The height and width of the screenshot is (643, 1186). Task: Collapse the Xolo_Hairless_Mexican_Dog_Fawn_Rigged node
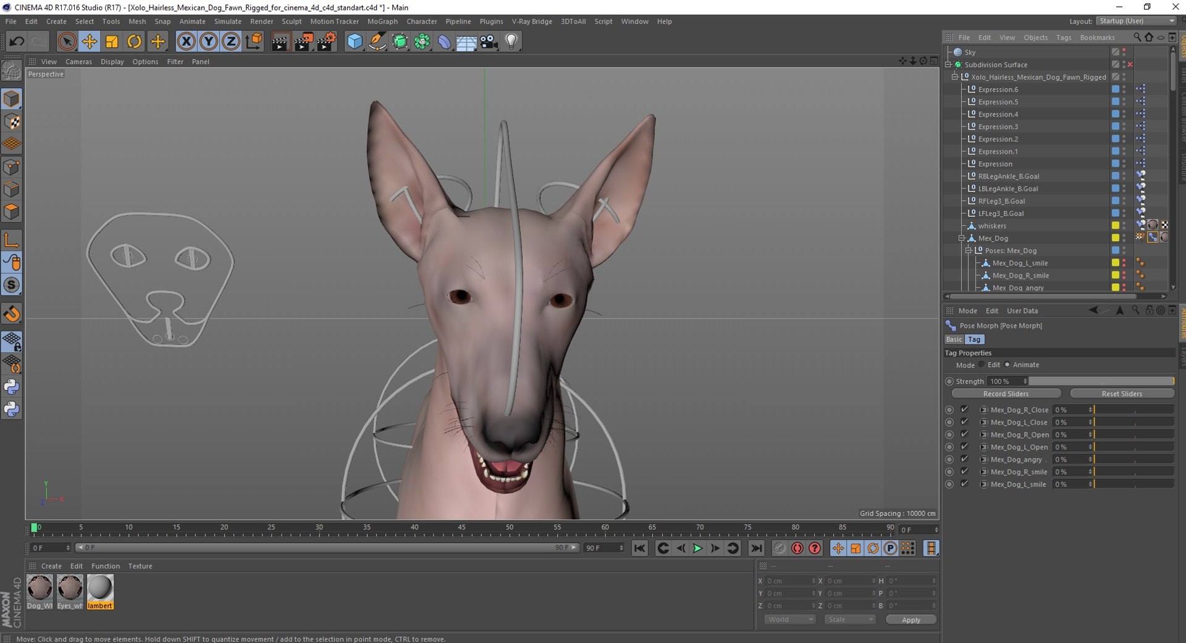955,77
